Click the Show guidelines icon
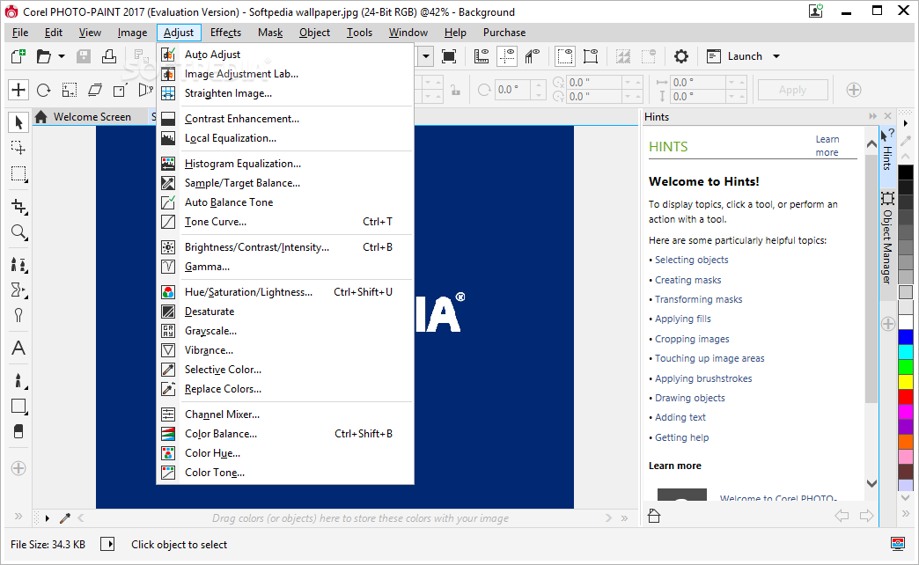 click(507, 56)
